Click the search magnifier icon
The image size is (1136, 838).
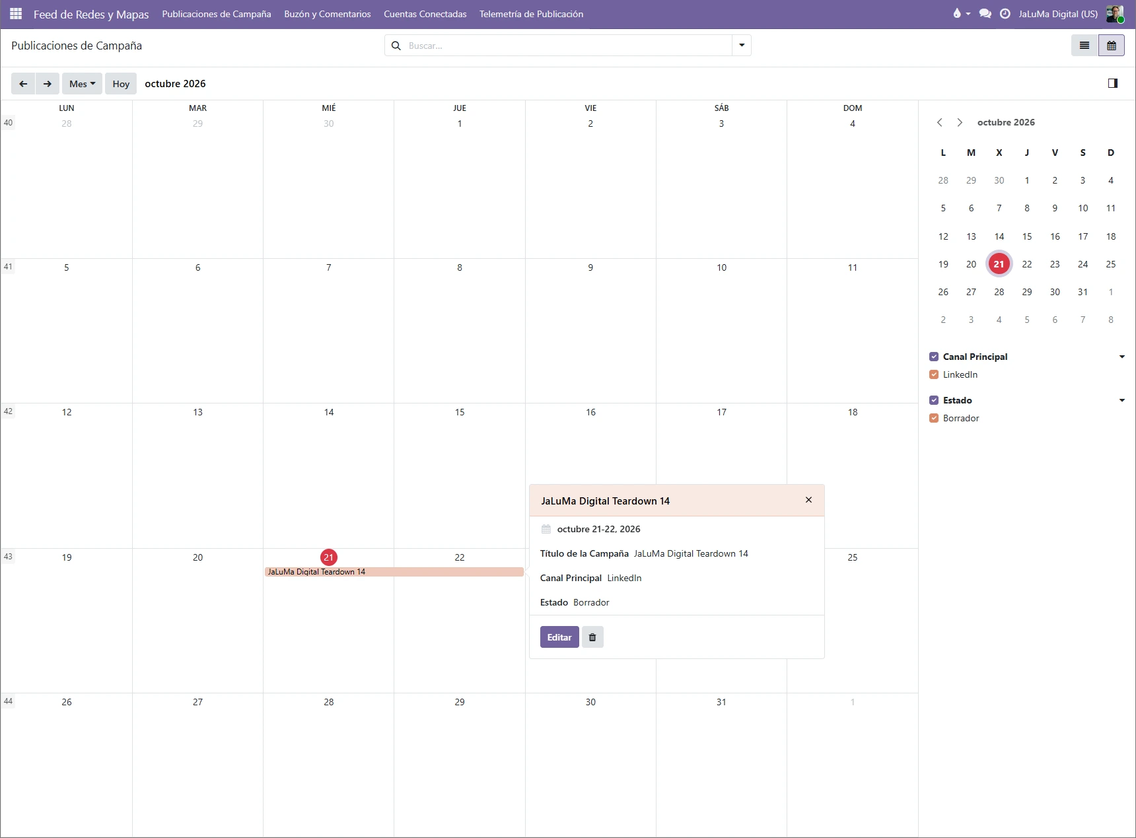(x=396, y=46)
